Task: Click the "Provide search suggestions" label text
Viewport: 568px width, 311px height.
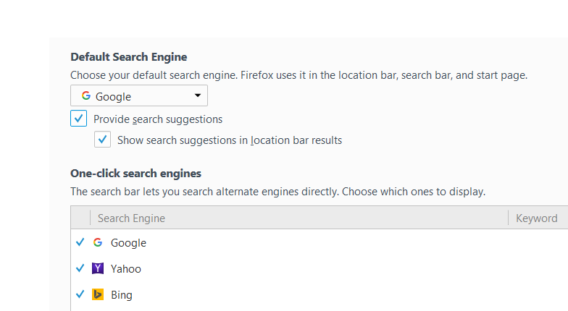Action: pos(158,119)
